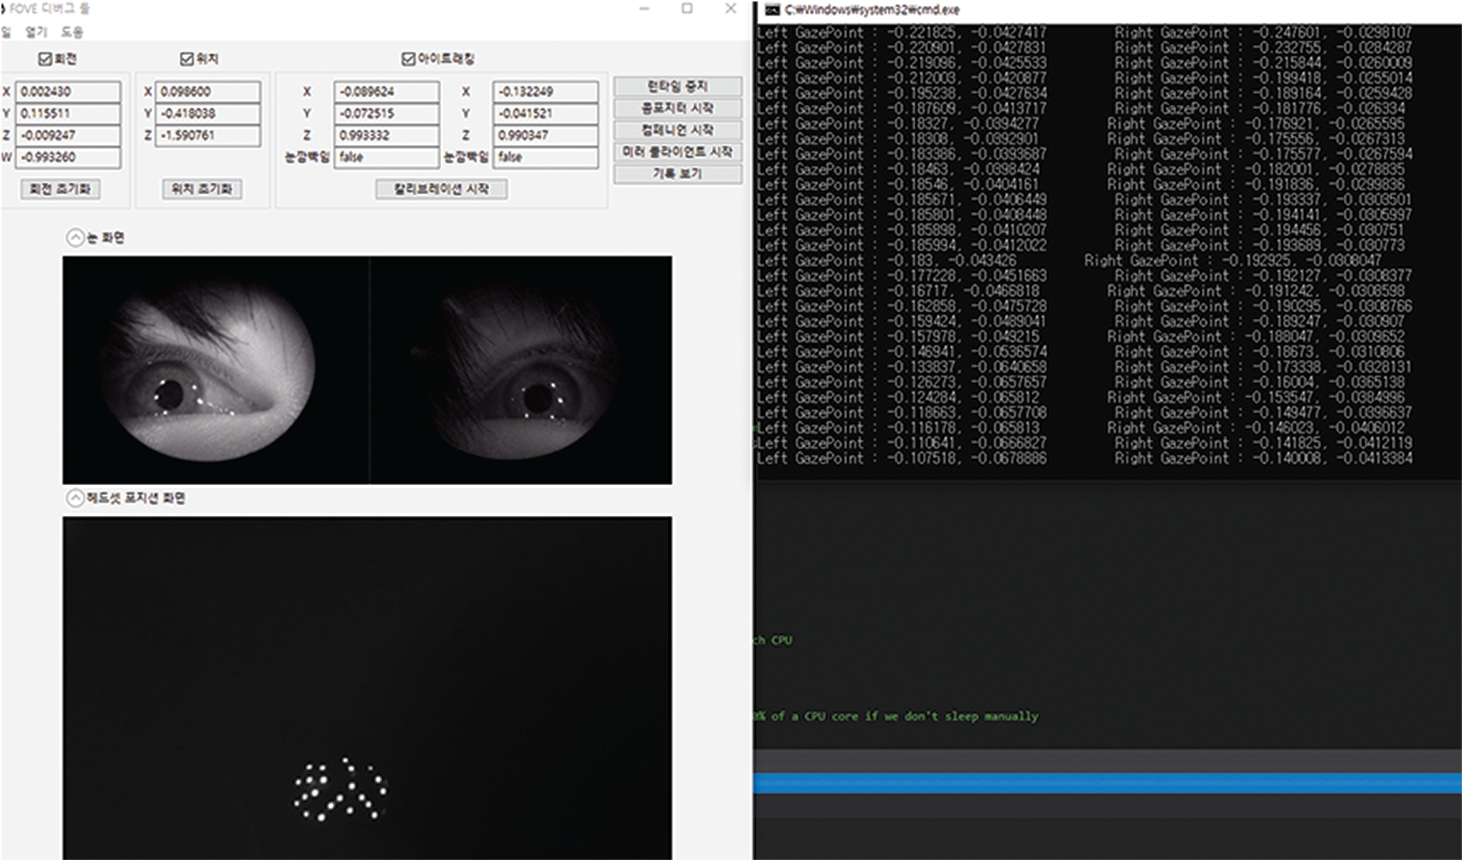Collapse the 헤드셋 포지션 화면 panel chevron
Screen dimensions: 1464x862
point(75,498)
